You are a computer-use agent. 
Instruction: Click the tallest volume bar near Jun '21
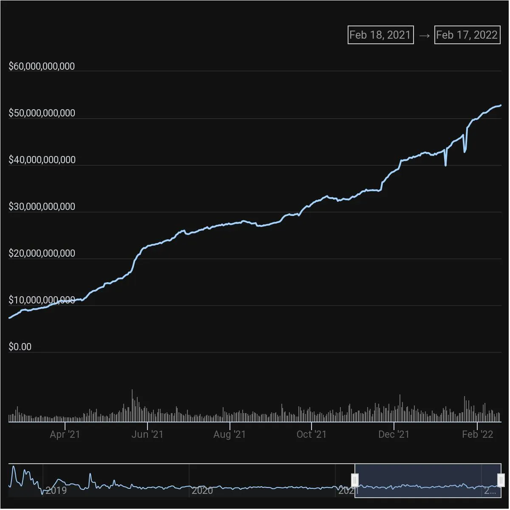tap(133, 404)
